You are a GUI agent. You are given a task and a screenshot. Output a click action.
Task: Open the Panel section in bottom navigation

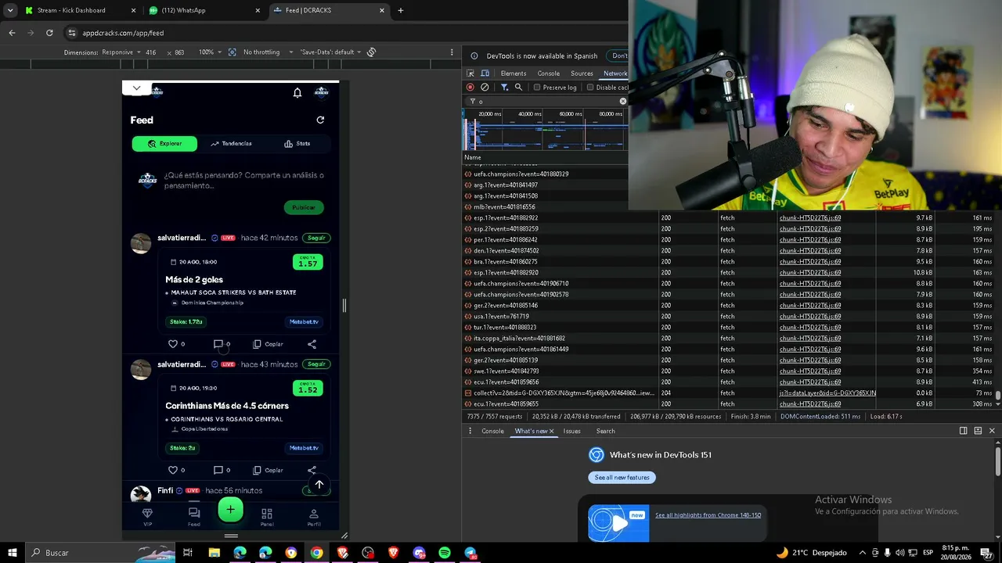point(267,517)
